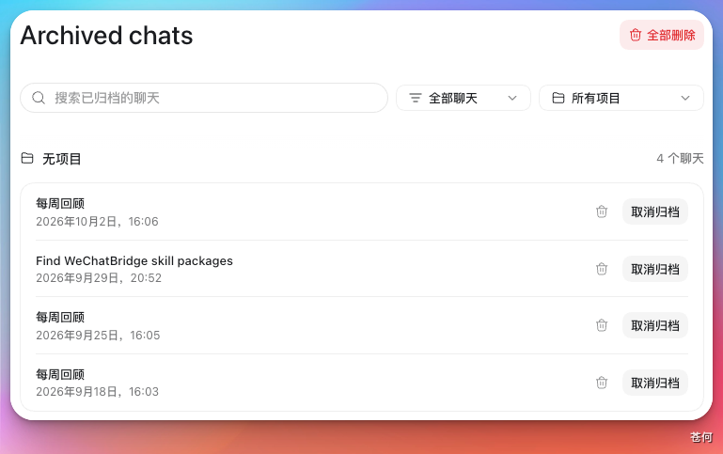723x454 pixels.
Task: Click trash icon for Find WeChatBridge skill packages
Action: [x=602, y=269]
